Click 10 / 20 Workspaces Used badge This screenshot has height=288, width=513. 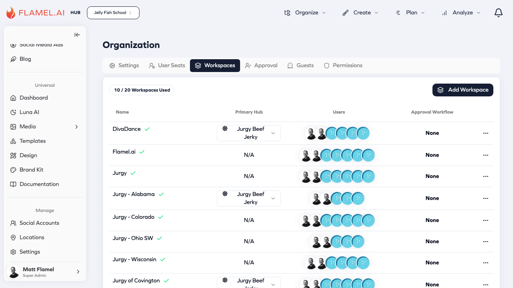tap(142, 90)
